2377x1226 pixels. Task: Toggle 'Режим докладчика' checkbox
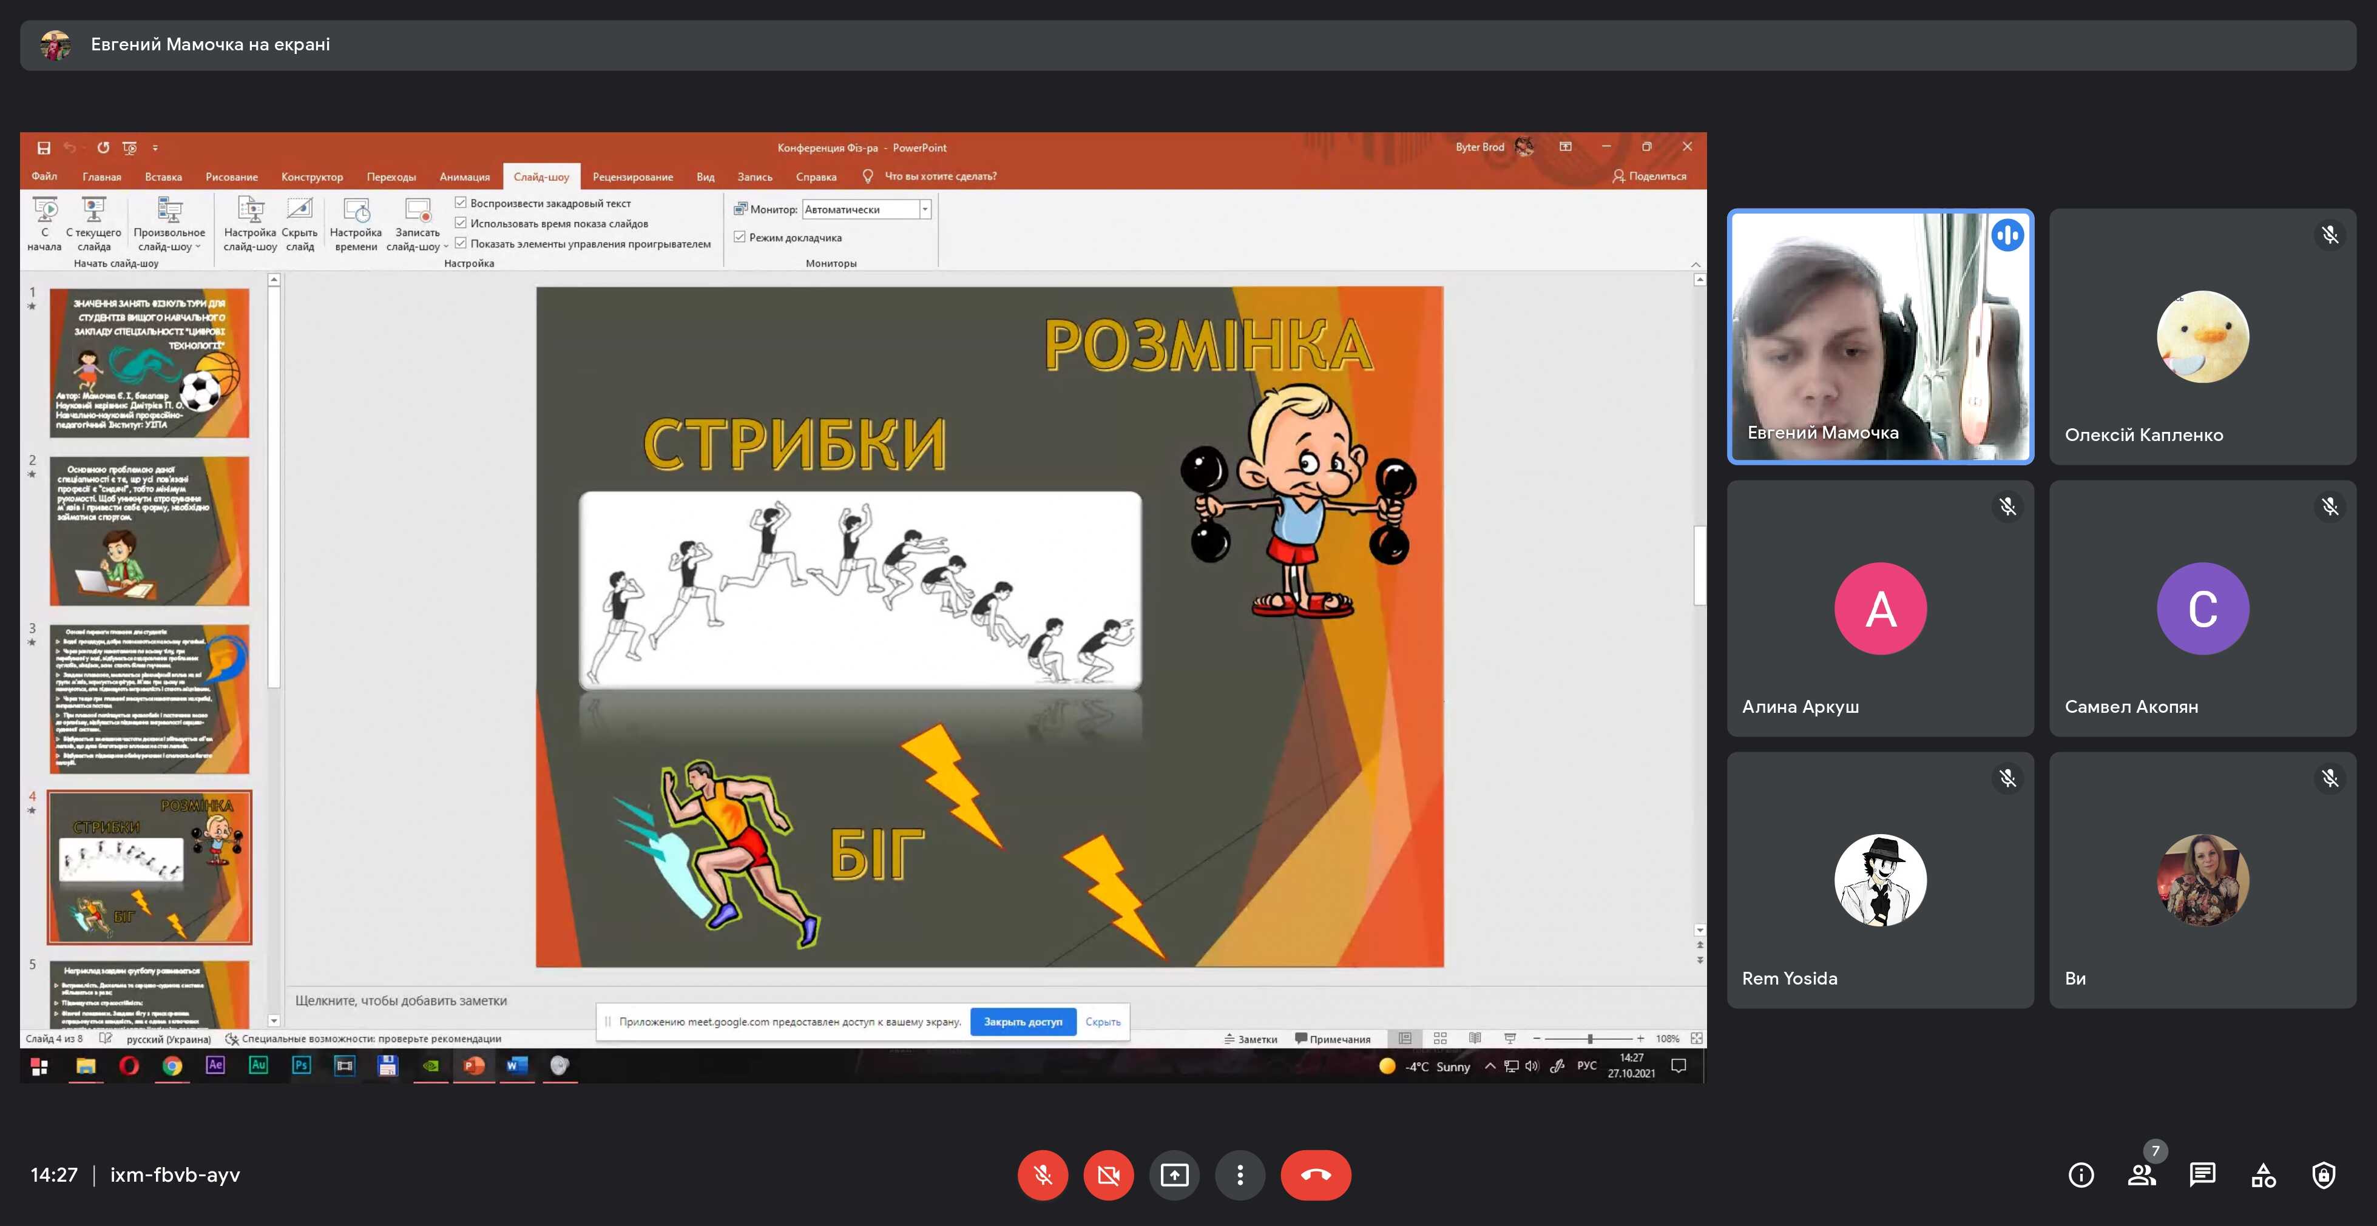[x=739, y=237]
